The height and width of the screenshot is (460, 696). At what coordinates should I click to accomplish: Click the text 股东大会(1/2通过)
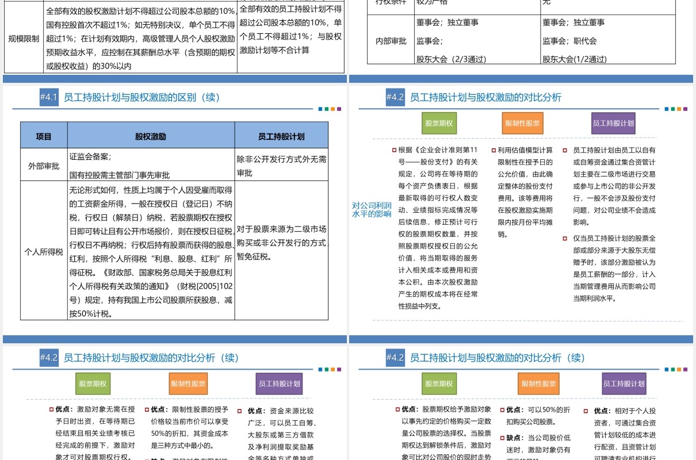tap(575, 59)
